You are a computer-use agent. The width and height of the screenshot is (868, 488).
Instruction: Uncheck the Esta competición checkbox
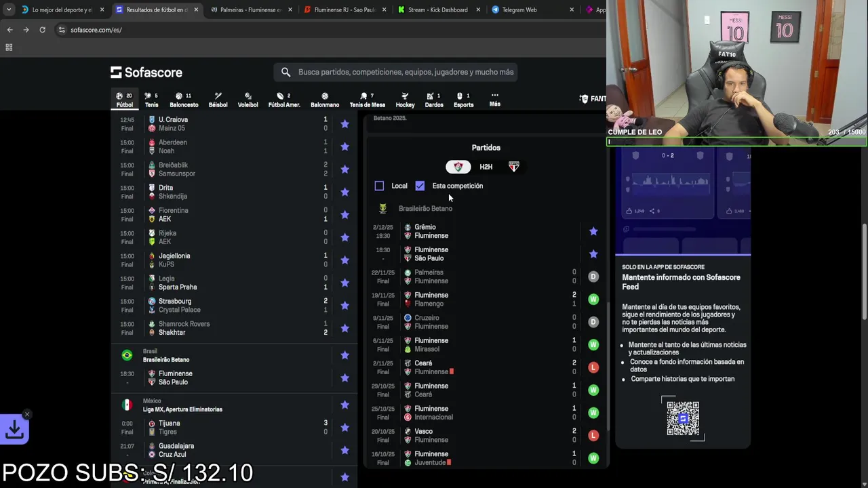pos(420,186)
